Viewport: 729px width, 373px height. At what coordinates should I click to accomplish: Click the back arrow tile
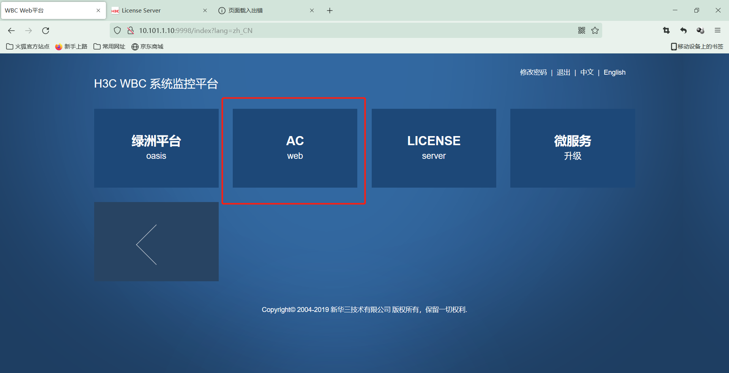click(x=156, y=241)
